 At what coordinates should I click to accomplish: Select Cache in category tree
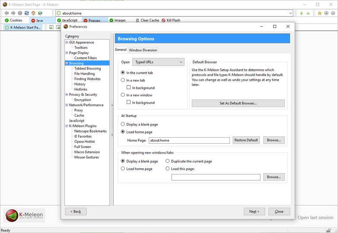click(79, 115)
